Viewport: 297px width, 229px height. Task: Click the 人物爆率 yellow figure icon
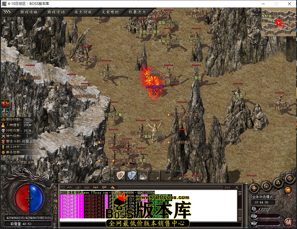[3, 125]
